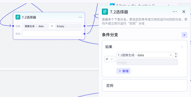Click the panel description text about branches
Viewport: 191px width, 97px height.
(x=145, y=22)
